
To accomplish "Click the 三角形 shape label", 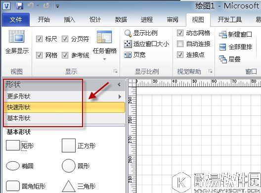I will click(x=87, y=186).
